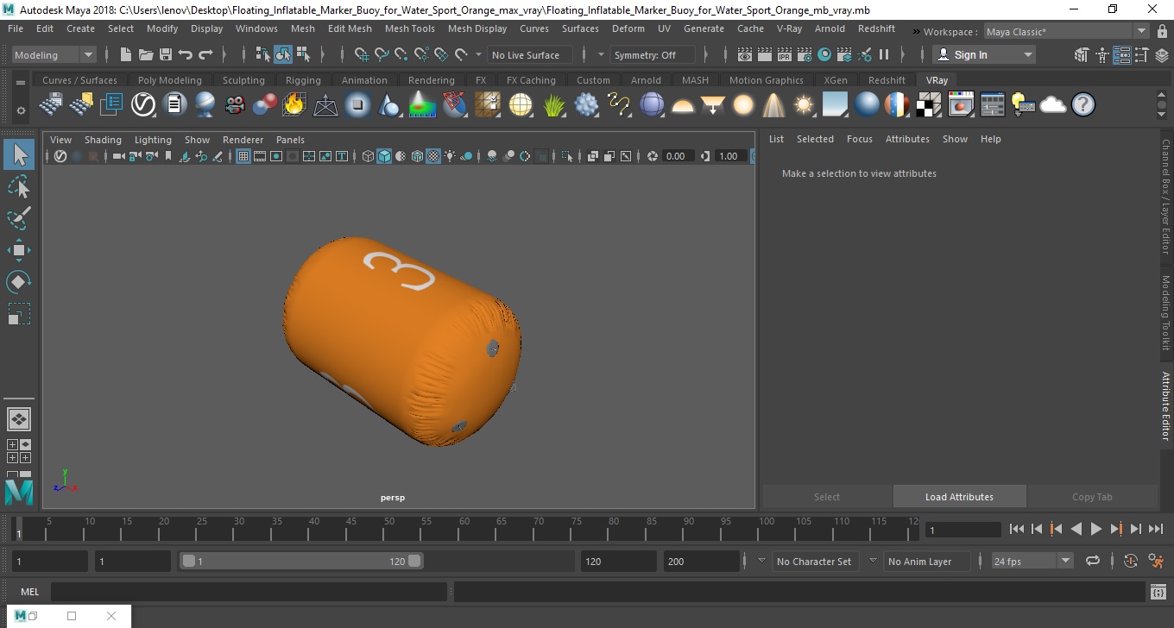This screenshot has height=628, width=1174.
Task: Select the arrow Select tool in toolbox
Action: click(x=19, y=155)
